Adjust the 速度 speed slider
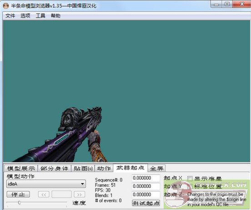This screenshot has width=251, height=210. pyautogui.click(x=20, y=203)
